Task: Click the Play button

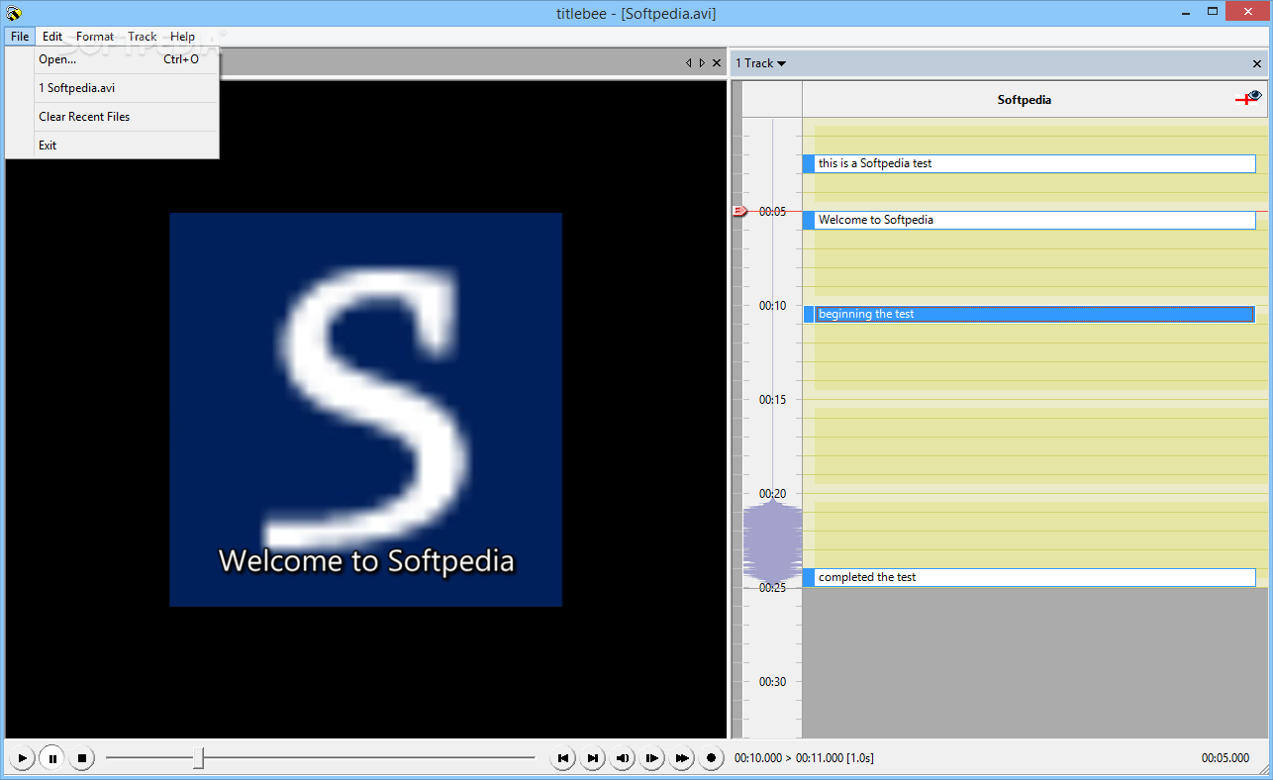Action: click(22, 758)
